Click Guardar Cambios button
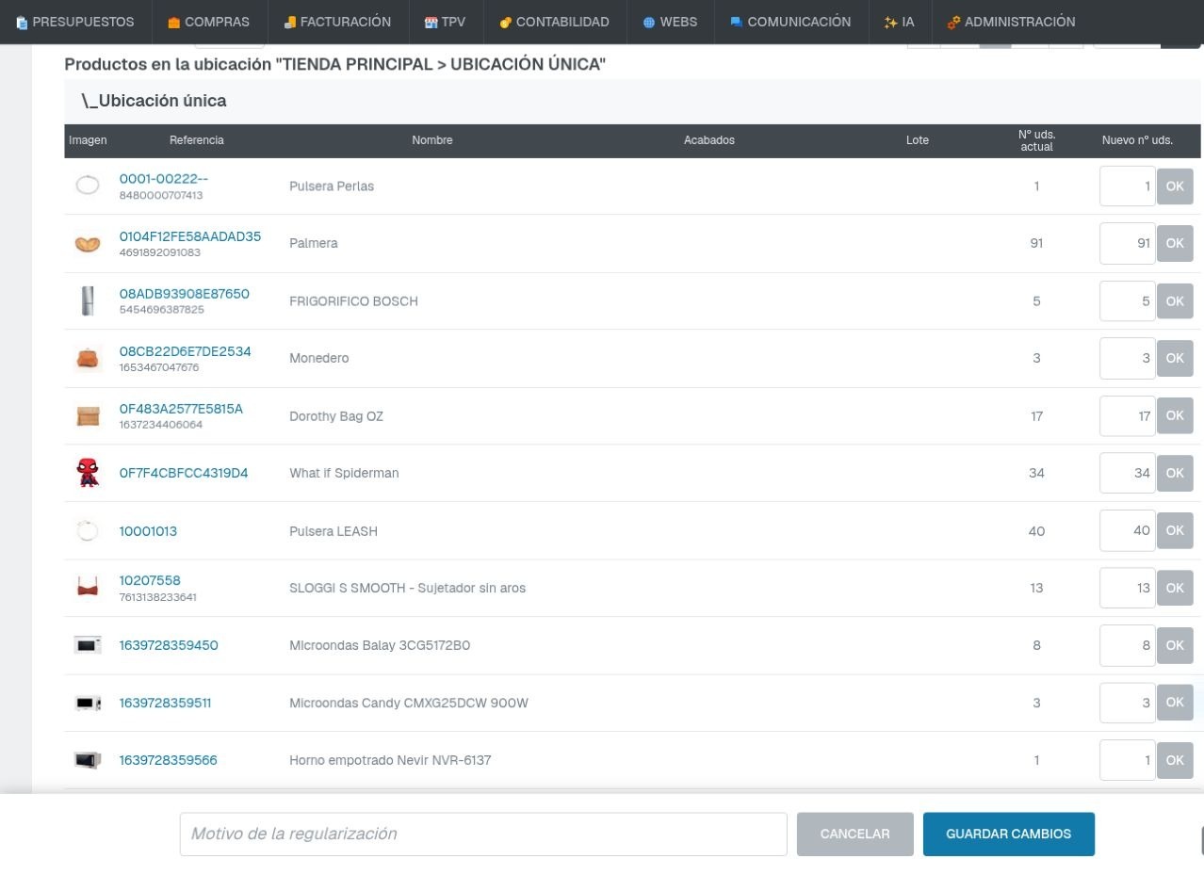1204x875 pixels. [x=1009, y=834]
